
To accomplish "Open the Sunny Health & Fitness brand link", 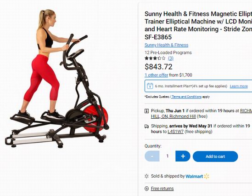I will point(166,45).
